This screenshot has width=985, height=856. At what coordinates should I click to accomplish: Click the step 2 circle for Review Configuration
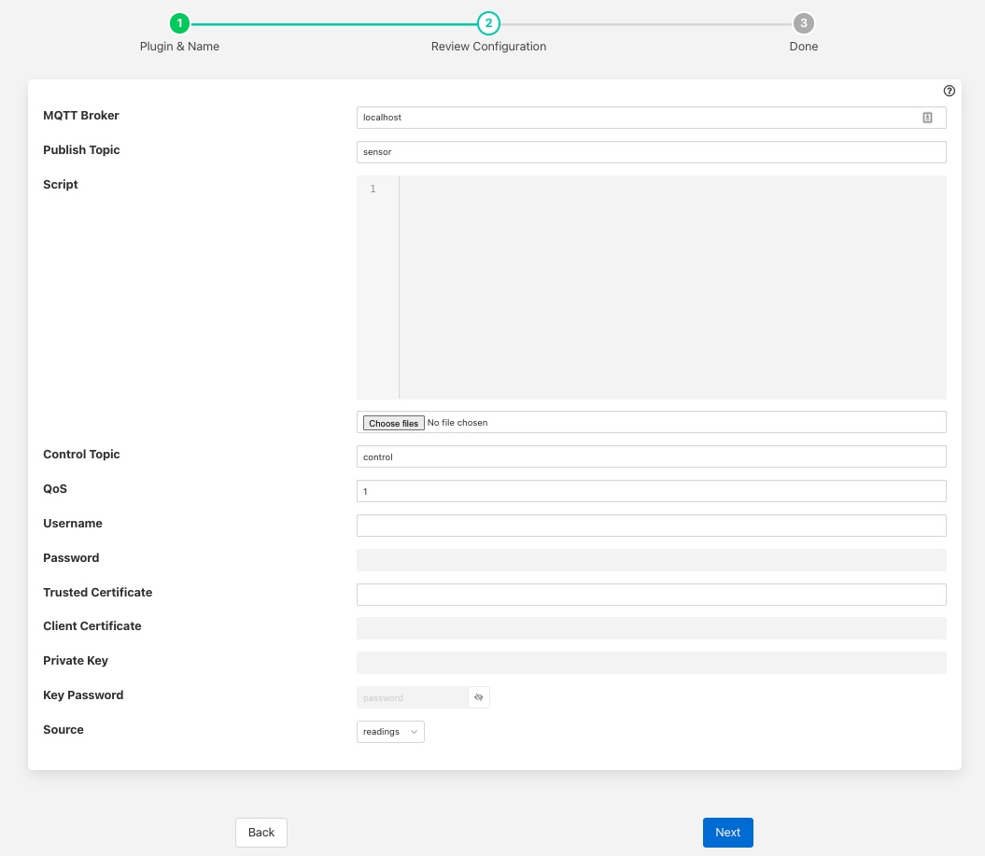point(488,23)
